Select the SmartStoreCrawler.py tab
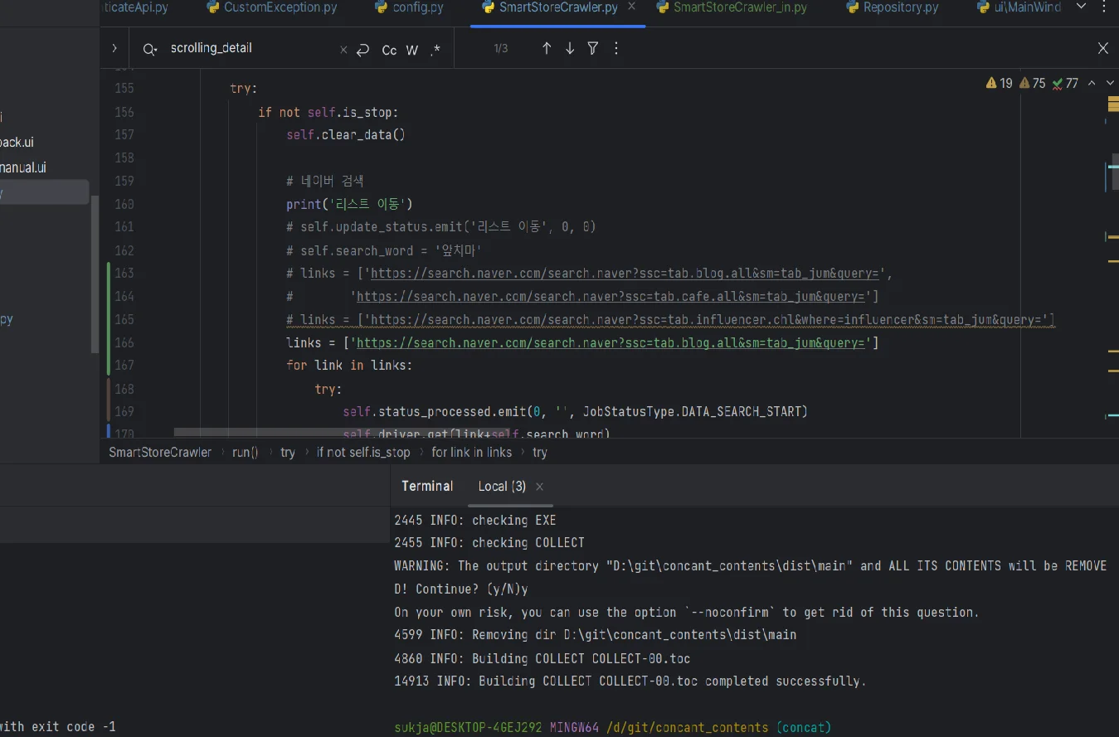This screenshot has width=1119, height=737. tap(550, 7)
